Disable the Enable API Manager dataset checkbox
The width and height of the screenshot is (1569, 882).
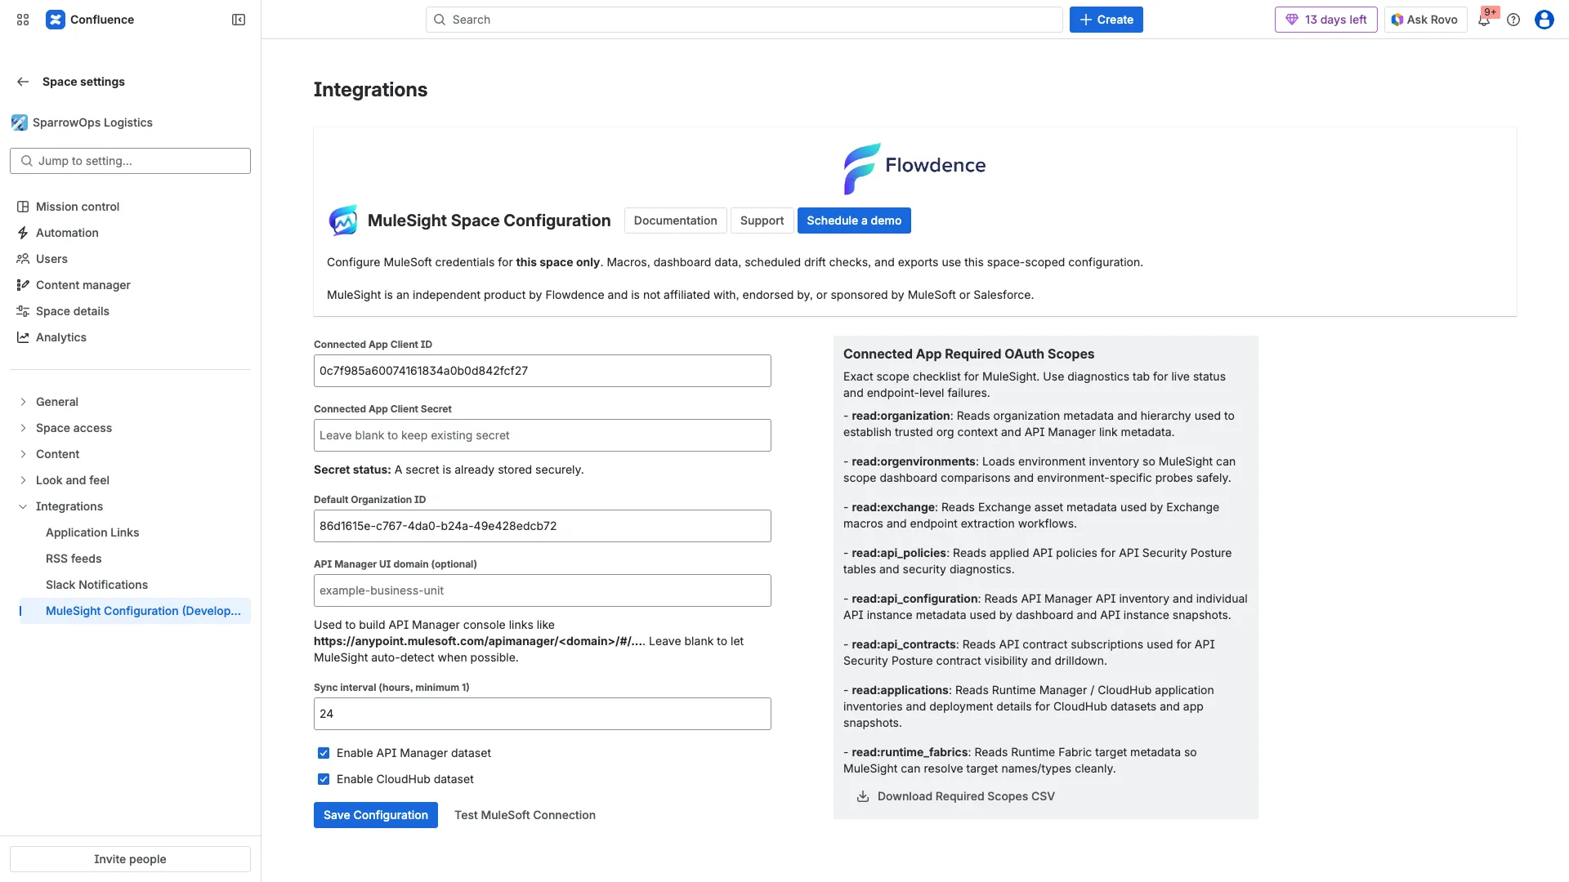pos(324,753)
